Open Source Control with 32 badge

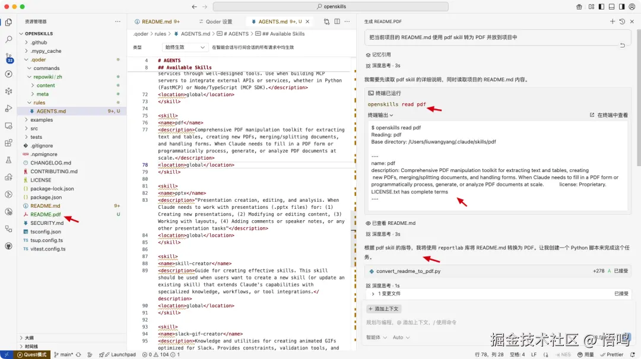coord(8,57)
